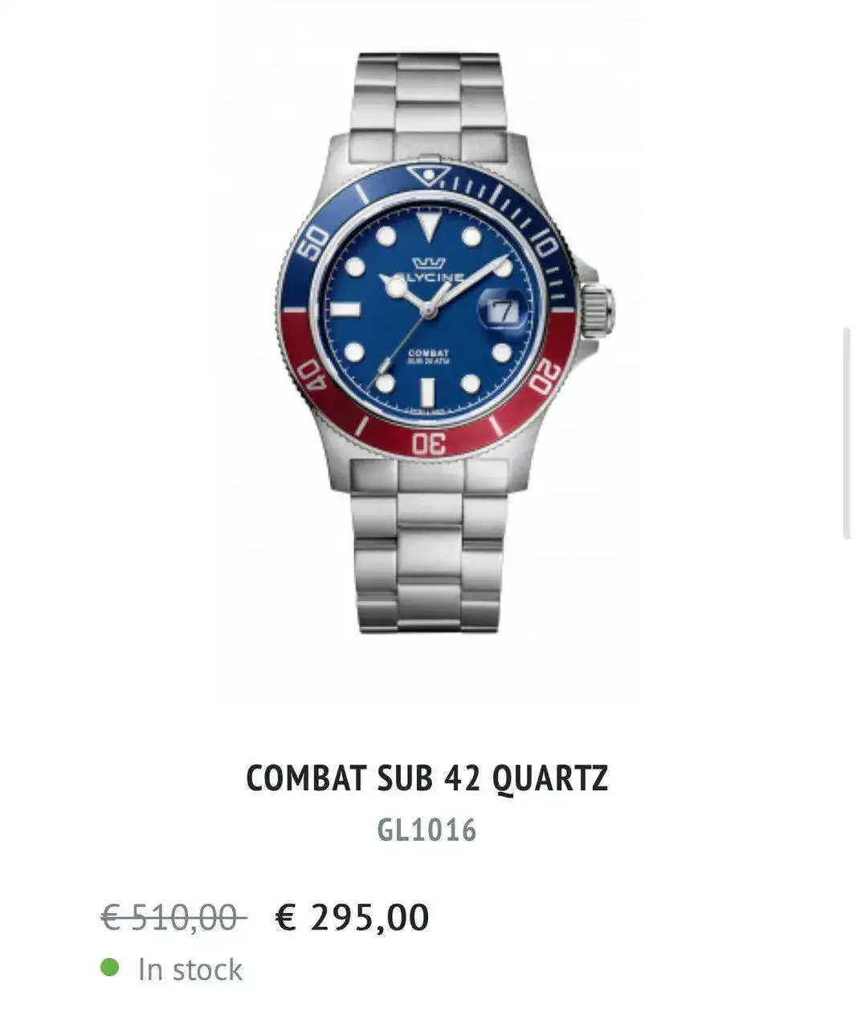This screenshot has width=857, height=1028.
Task: Click the red bezel numeral 40
Action: 311,376
